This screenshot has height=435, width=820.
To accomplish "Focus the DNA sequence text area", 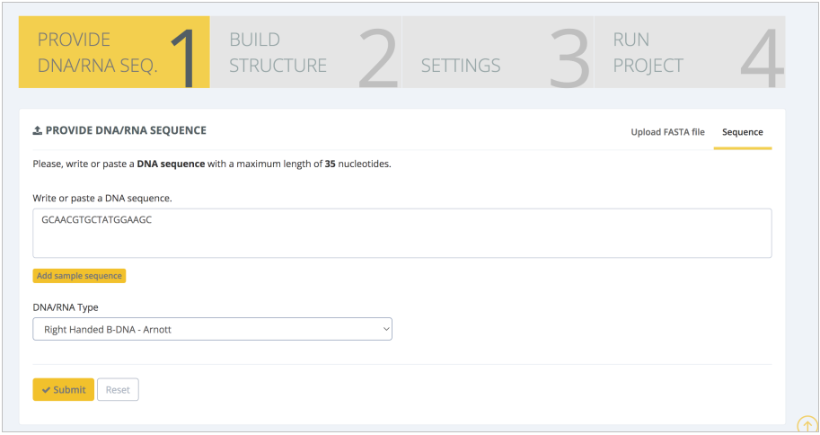I will (401, 234).
